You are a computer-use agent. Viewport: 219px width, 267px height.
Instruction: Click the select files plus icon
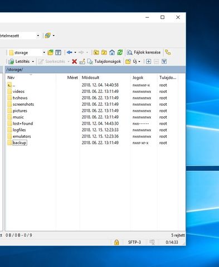pyautogui.click(x=148, y=61)
